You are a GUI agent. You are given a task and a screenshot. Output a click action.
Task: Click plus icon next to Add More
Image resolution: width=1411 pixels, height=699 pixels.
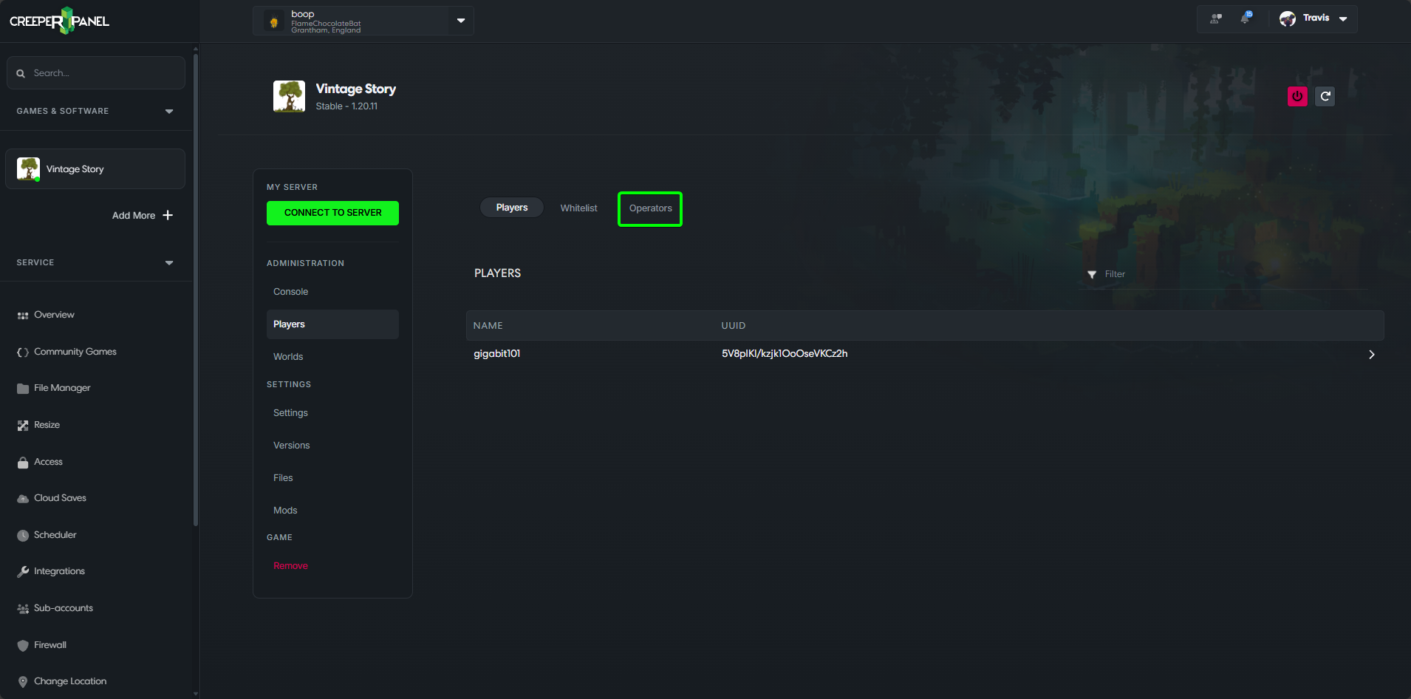pyautogui.click(x=168, y=215)
